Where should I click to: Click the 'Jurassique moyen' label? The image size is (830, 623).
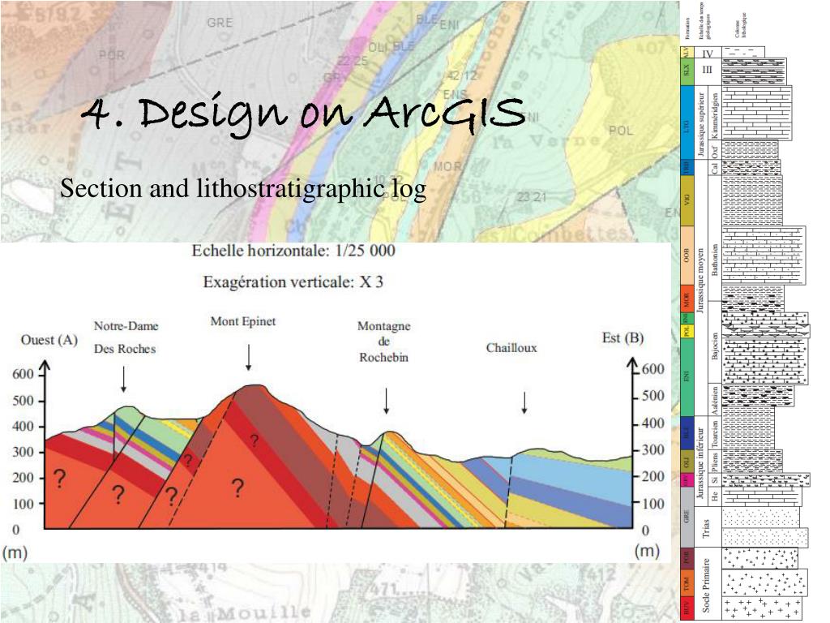click(700, 281)
